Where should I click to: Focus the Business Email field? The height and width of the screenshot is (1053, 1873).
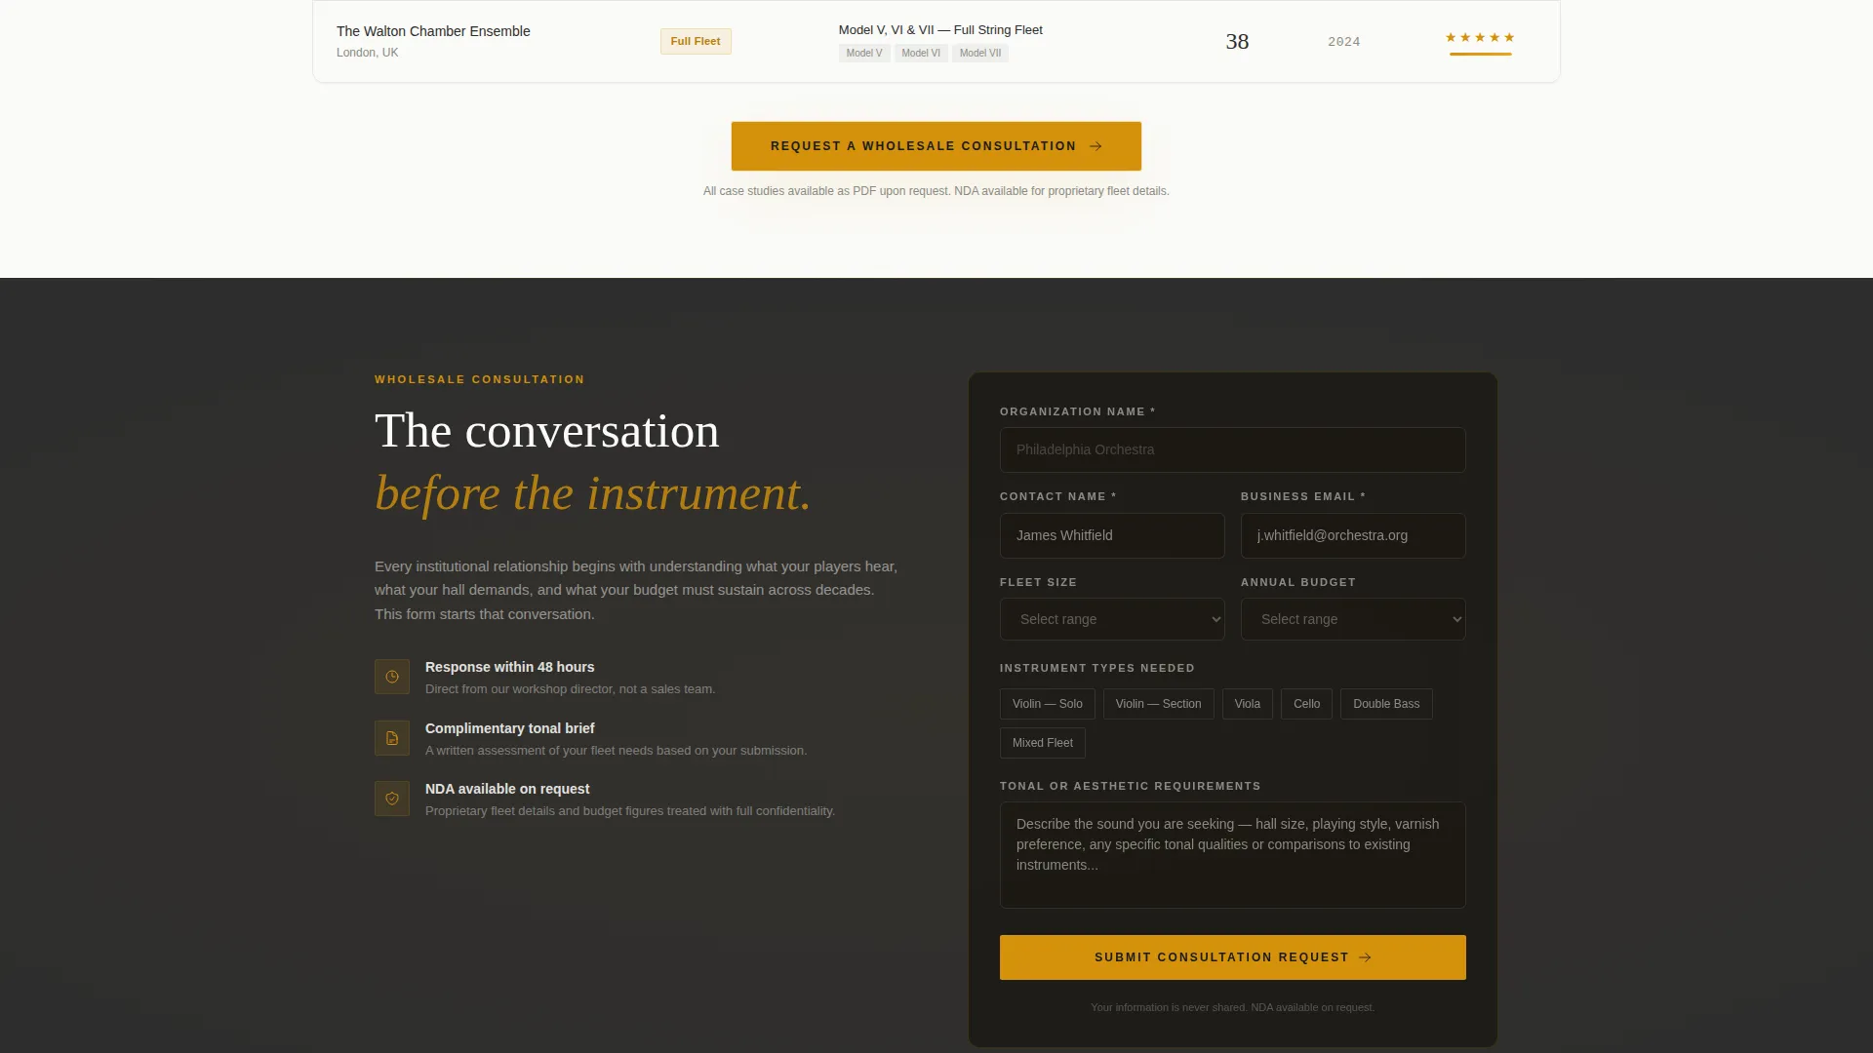(x=1353, y=535)
